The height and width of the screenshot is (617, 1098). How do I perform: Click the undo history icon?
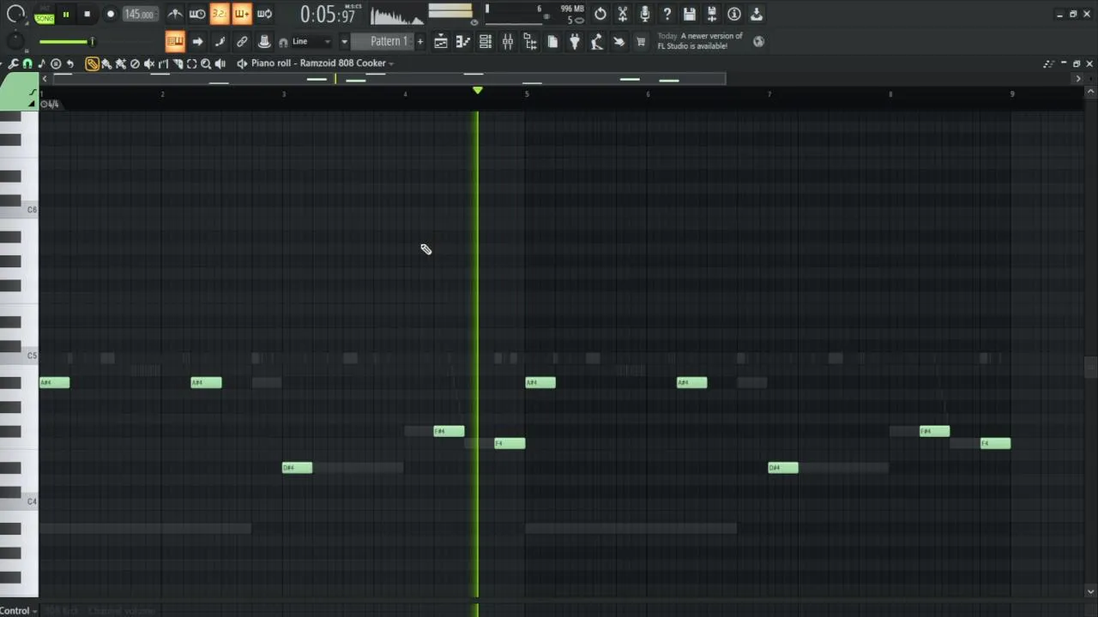[600, 14]
